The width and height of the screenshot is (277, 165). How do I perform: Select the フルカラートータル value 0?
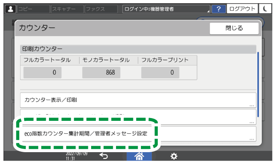pos(43,72)
